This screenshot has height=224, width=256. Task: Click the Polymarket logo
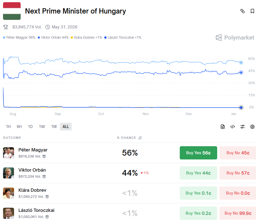[235, 38]
